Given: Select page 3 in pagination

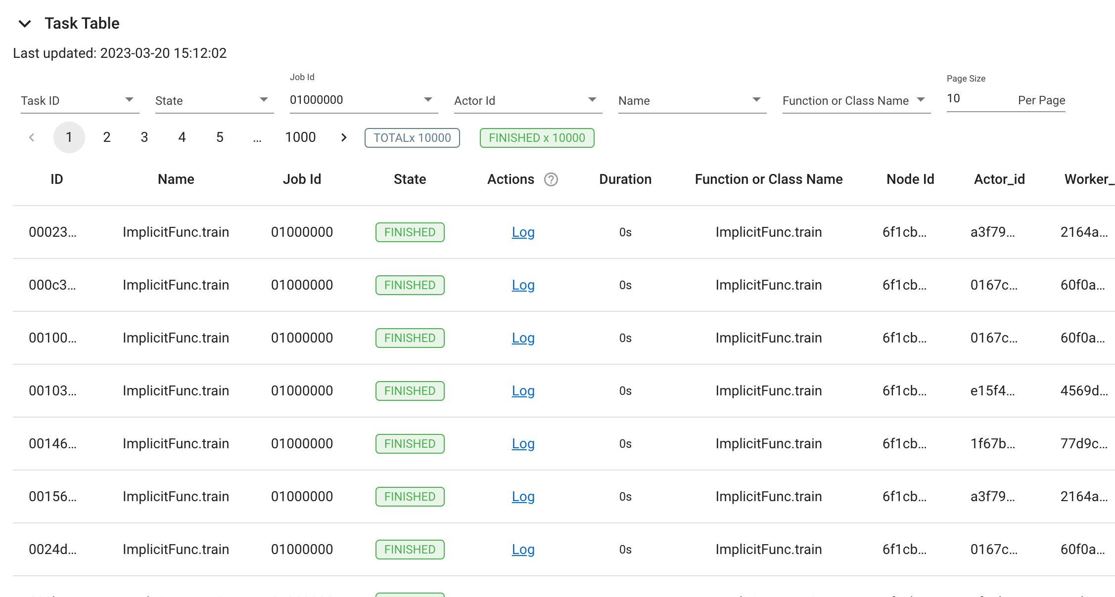Looking at the screenshot, I should pos(144,137).
